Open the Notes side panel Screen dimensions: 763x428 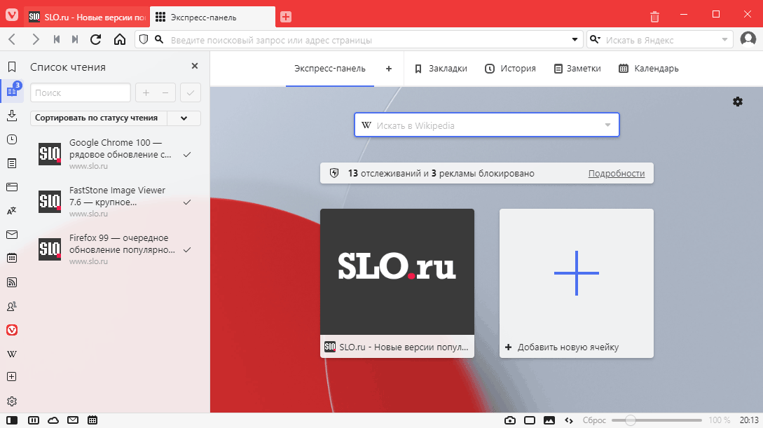pos(12,163)
